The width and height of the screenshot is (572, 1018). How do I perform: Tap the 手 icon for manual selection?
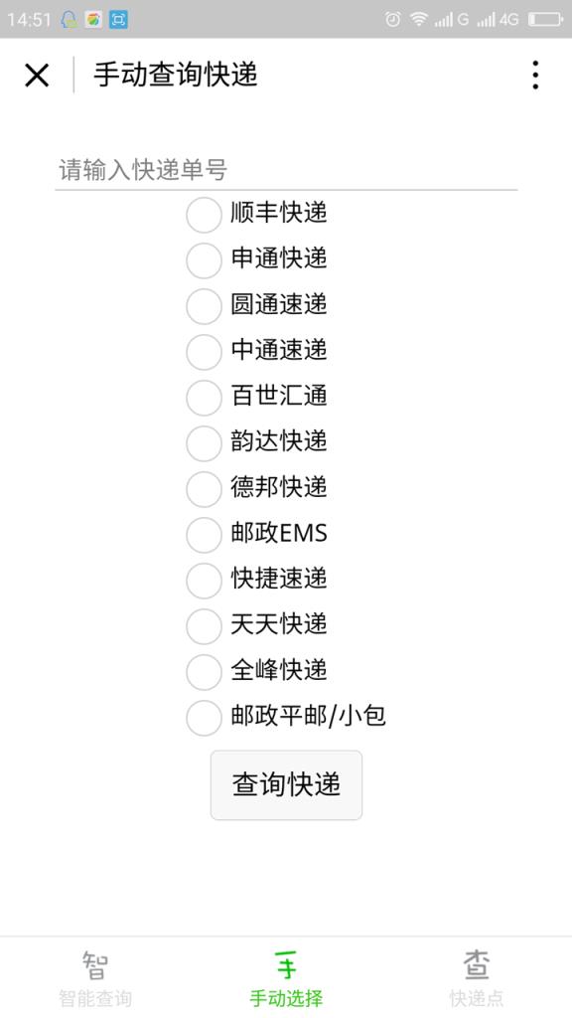[286, 962]
